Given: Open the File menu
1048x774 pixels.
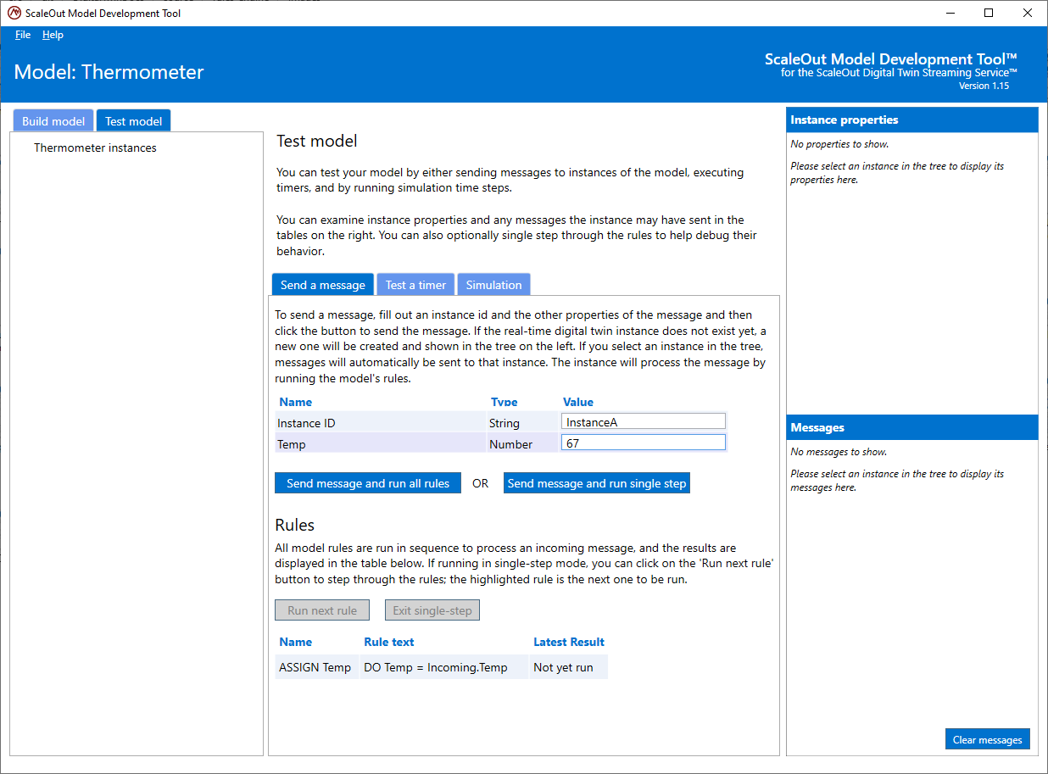Looking at the screenshot, I should pyautogui.click(x=23, y=35).
